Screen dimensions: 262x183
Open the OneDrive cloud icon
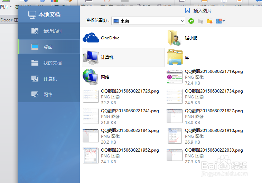(x=91, y=38)
